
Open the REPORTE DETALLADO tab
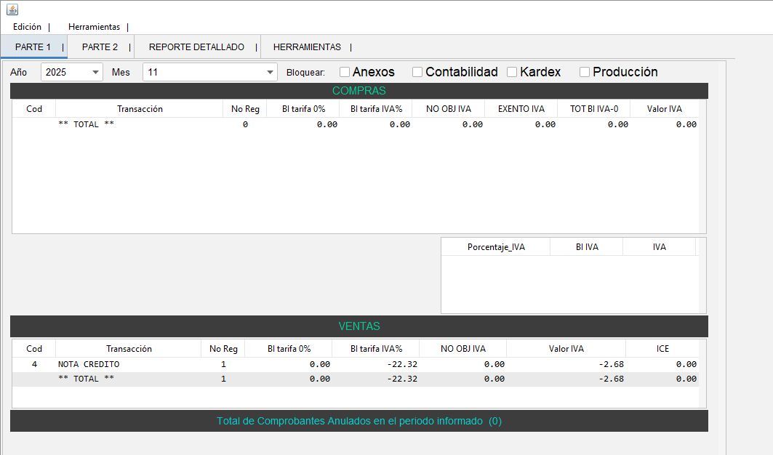click(196, 47)
